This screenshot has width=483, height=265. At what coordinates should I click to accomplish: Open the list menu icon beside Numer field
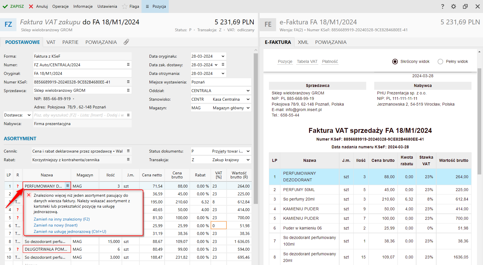[128, 65]
